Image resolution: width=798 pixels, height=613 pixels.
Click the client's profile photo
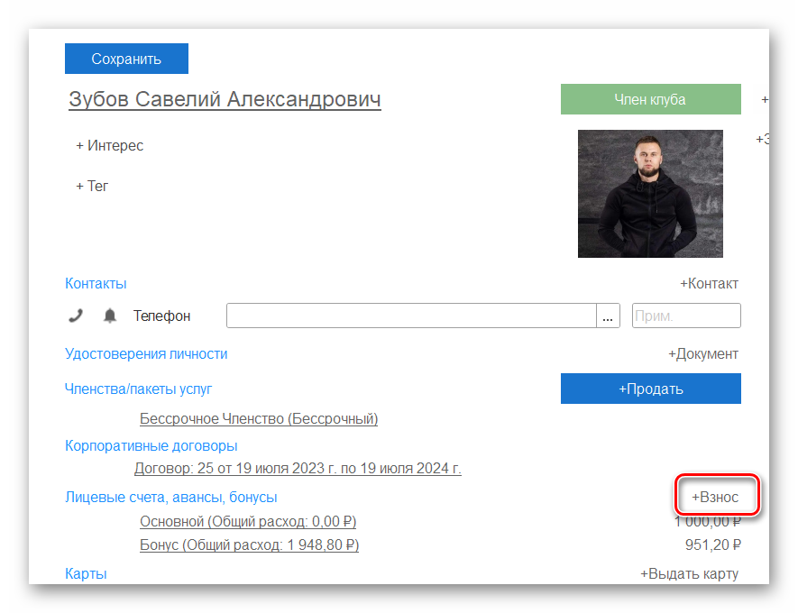pos(650,194)
